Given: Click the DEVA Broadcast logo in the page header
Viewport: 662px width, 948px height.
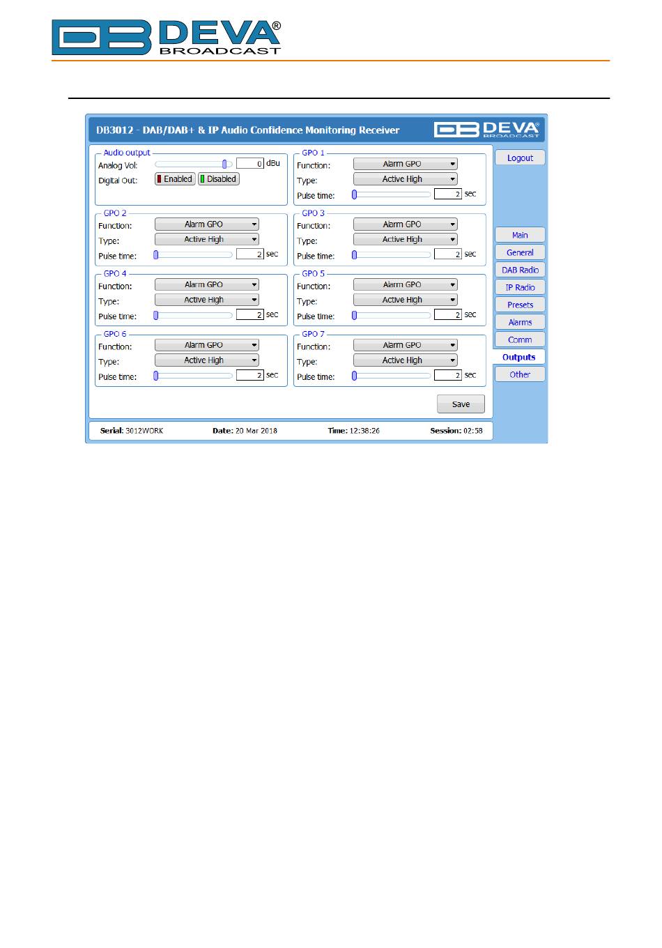Looking at the screenshot, I should click(x=167, y=38).
